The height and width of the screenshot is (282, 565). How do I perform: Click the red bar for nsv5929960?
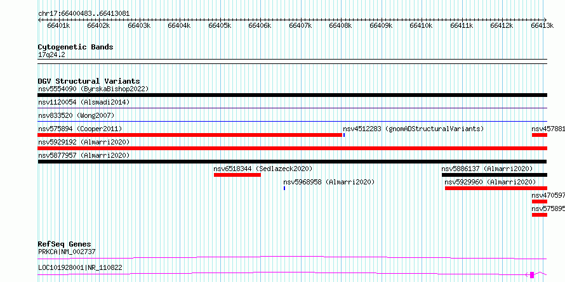[496, 188]
